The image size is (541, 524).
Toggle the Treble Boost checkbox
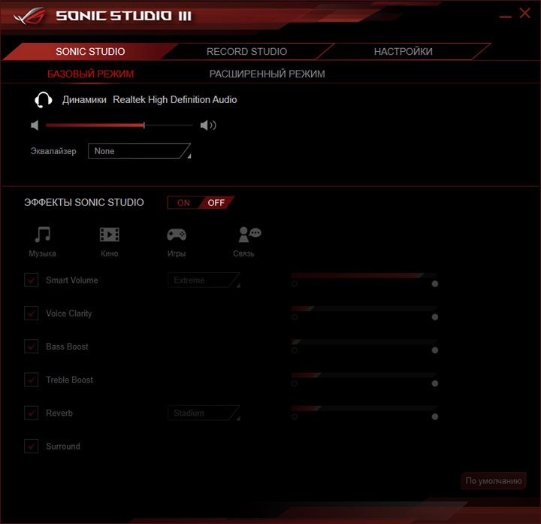[x=31, y=380]
